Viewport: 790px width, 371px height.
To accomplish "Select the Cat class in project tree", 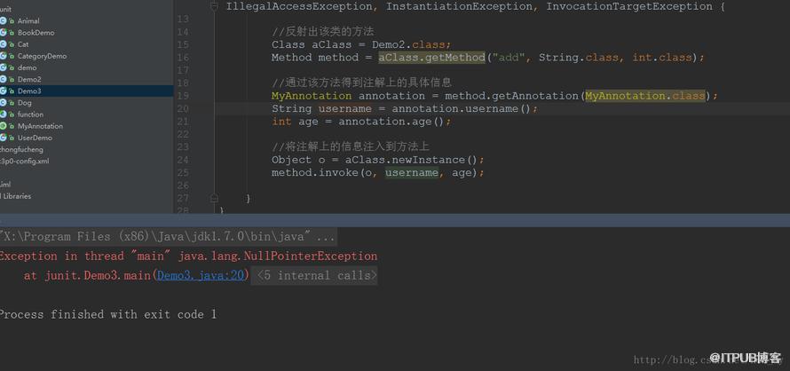I will click(x=23, y=44).
